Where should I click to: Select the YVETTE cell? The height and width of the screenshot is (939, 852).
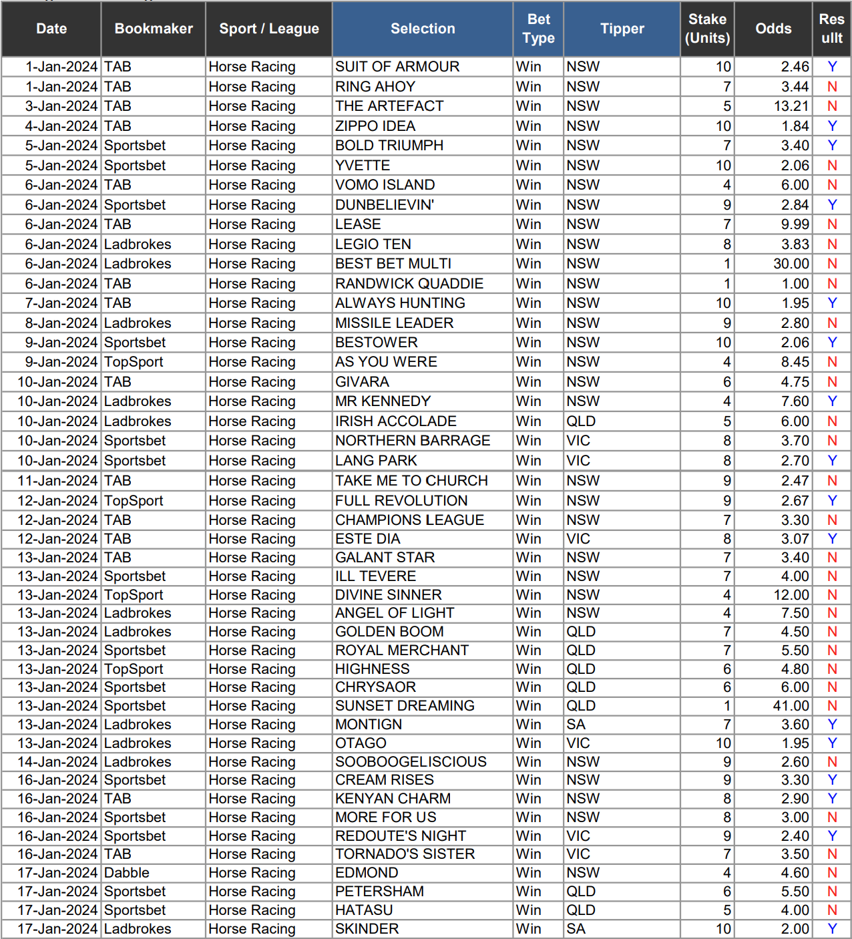pyautogui.click(x=423, y=166)
